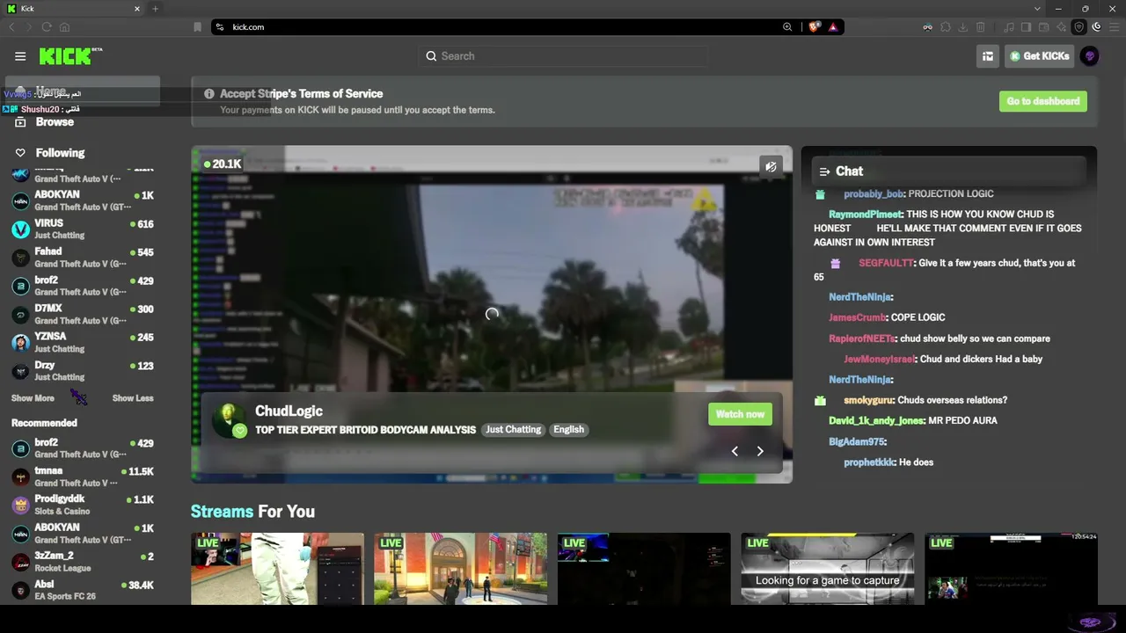Screen dimensions: 1126x633
Task: Open the courthouse plaza live stream thumbnail
Action: click(x=460, y=569)
